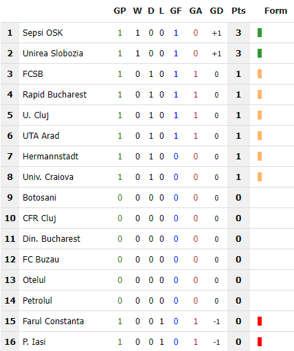Click P. Iasi's red loss form marker

(260, 341)
